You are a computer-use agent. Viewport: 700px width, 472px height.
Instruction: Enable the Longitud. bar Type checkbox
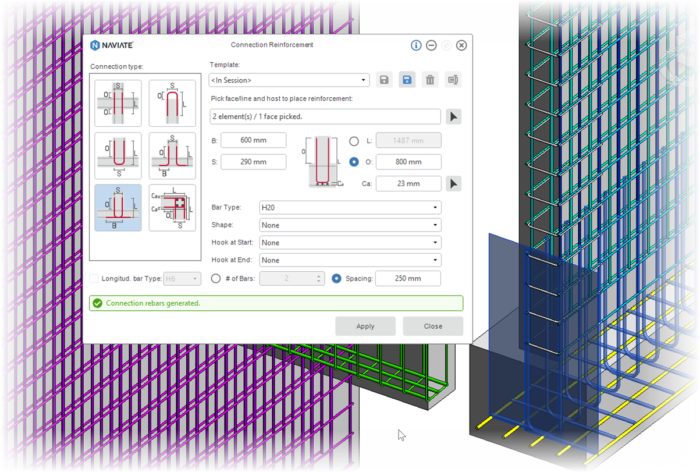click(94, 278)
